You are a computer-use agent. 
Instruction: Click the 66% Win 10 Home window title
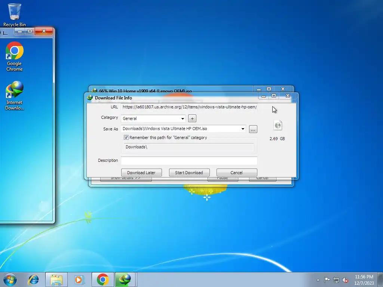click(x=145, y=90)
